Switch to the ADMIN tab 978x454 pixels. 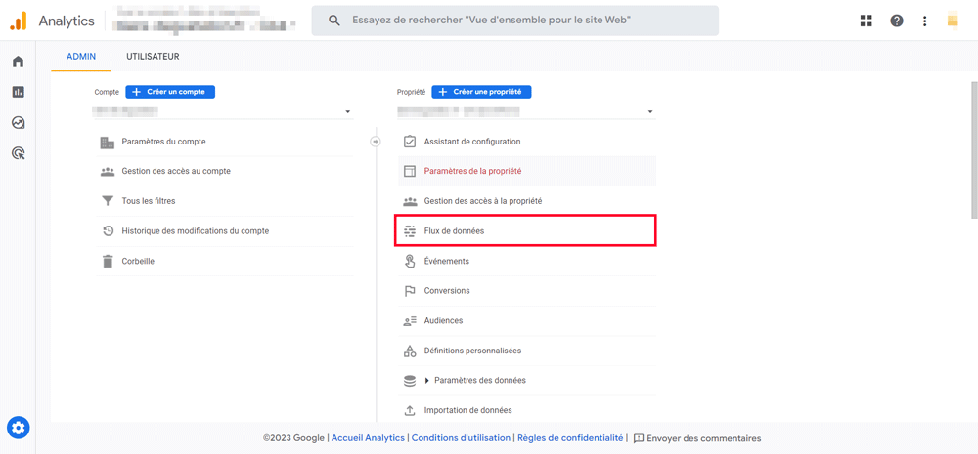[x=81, y=56]
